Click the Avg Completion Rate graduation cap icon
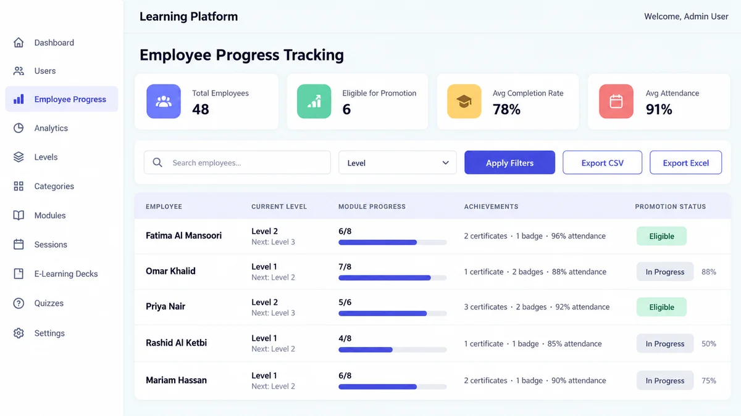Image resolution: width=741 pixels, height=416 pixels. [x=464, y=102]
